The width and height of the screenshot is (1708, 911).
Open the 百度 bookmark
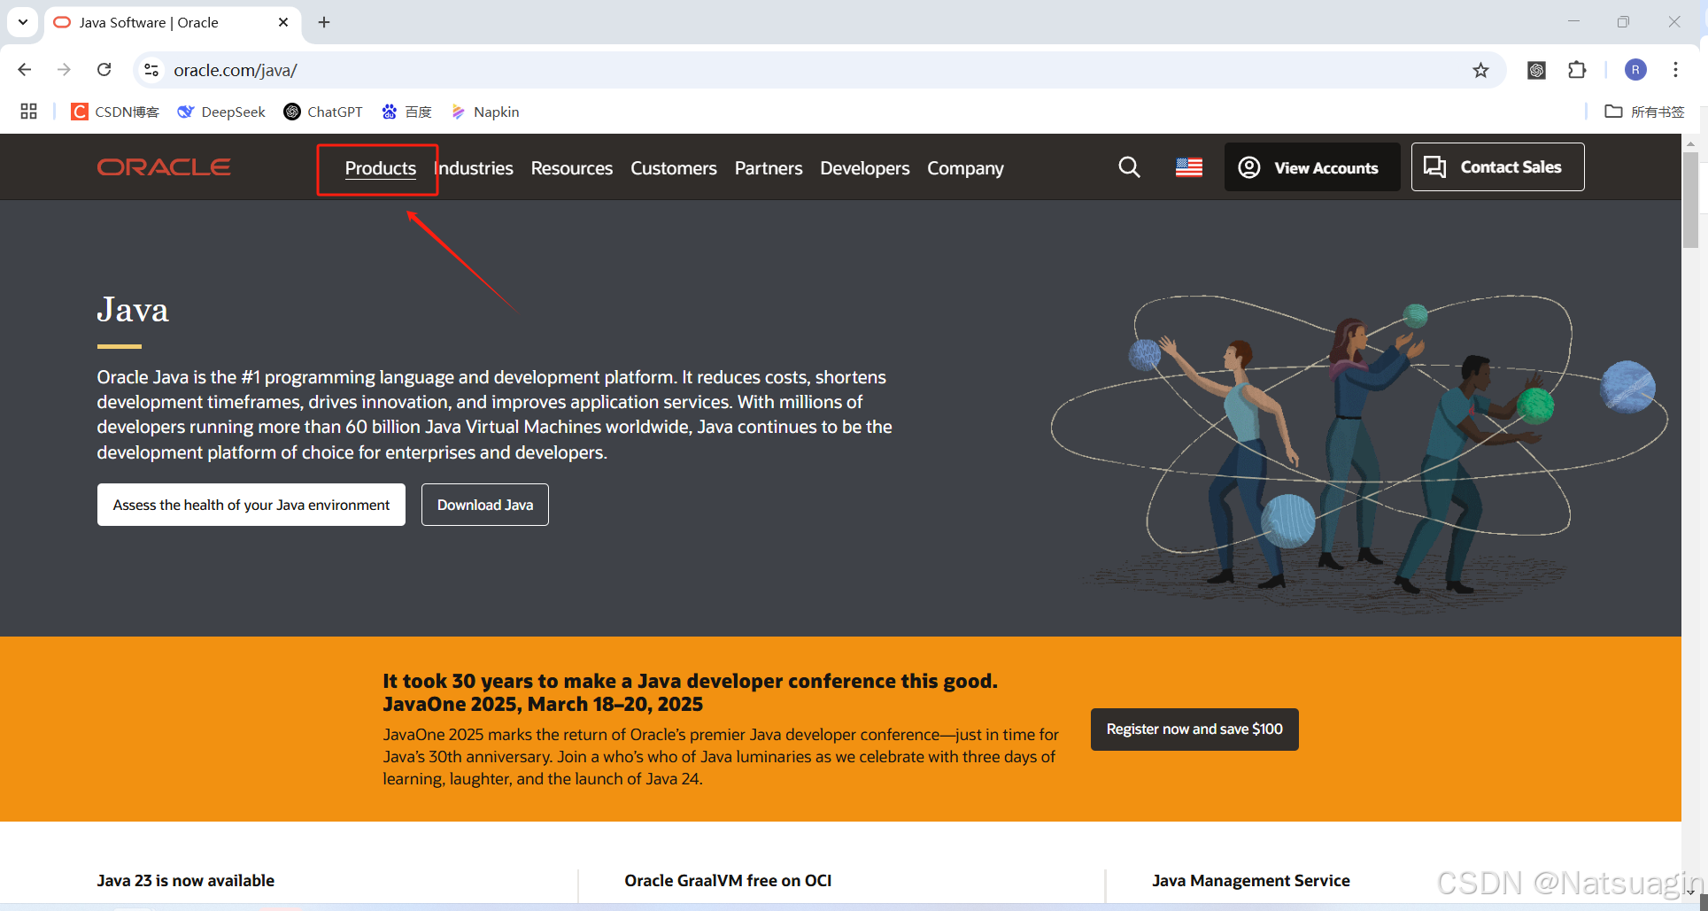(407, 112)
